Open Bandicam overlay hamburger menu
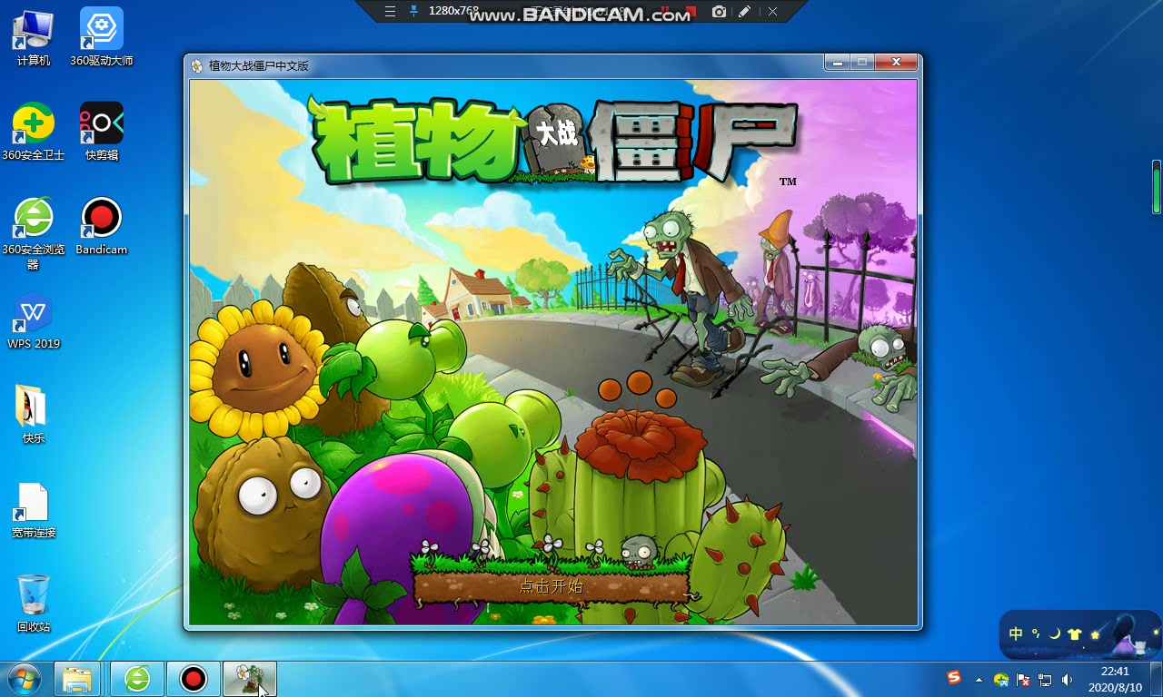The height and width of the screenshot is (697, 1163). click(x=391, y=11)
